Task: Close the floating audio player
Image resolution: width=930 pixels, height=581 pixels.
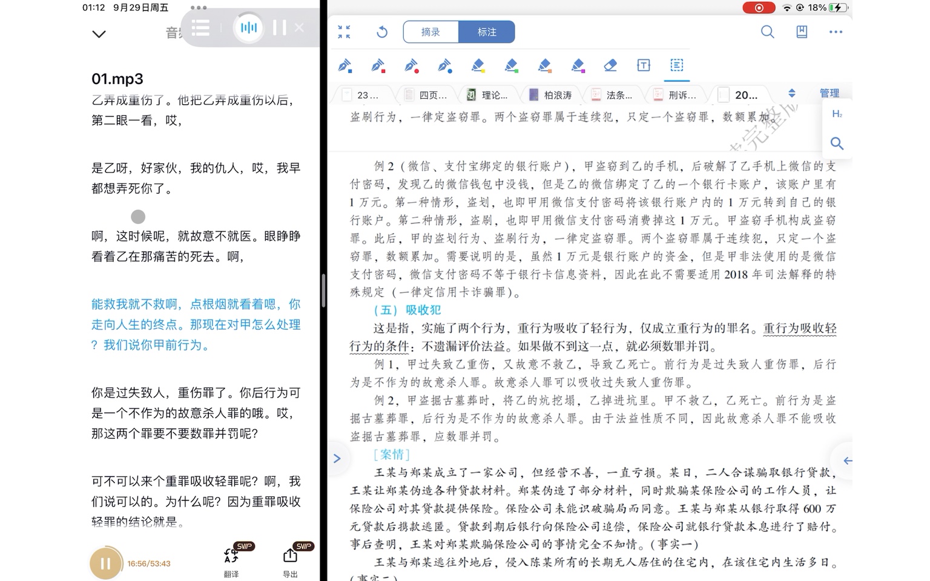Action: 299,27
